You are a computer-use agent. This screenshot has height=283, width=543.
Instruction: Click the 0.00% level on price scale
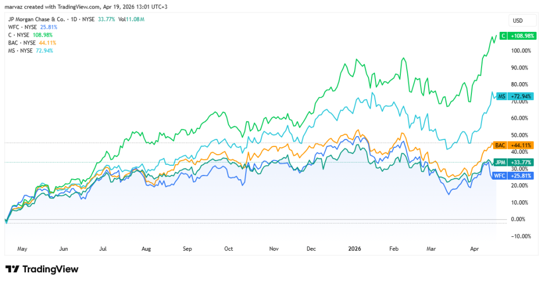pyautogui.click(x=521, y=219)
